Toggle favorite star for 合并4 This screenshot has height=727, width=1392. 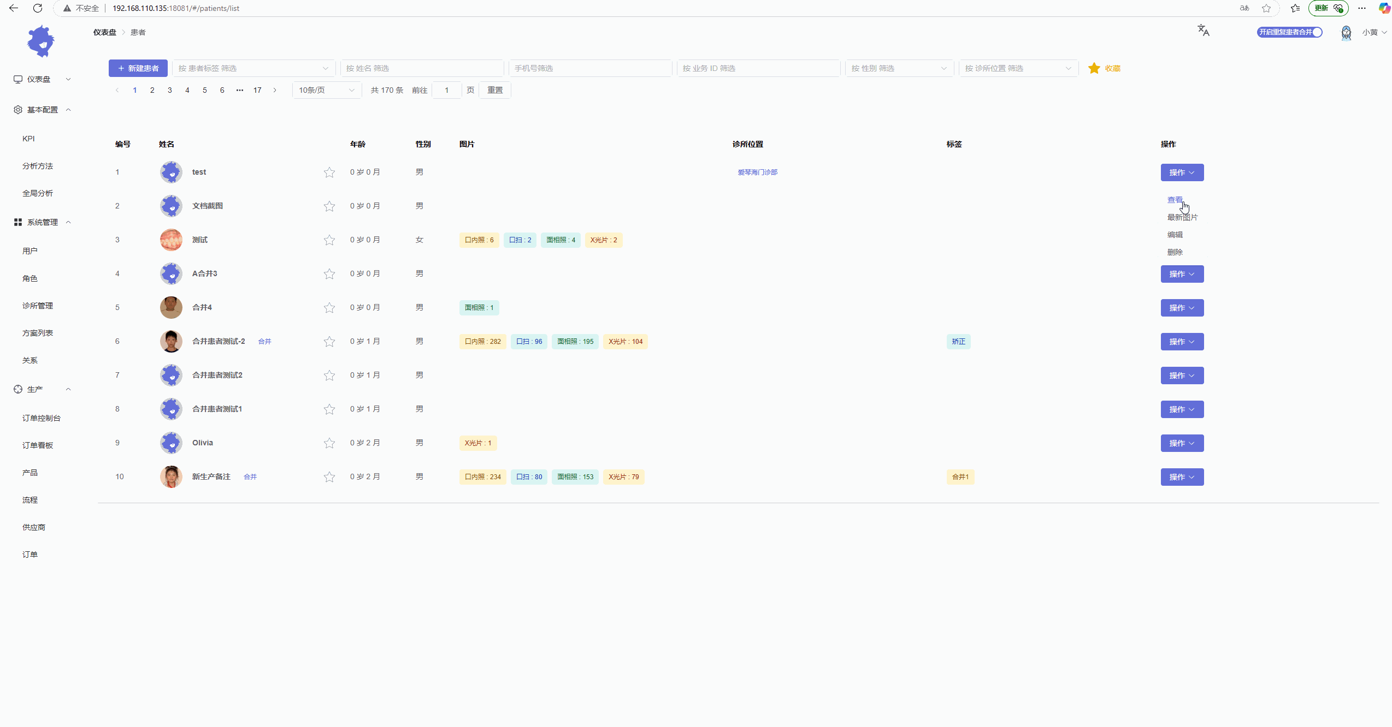[329, 308]
